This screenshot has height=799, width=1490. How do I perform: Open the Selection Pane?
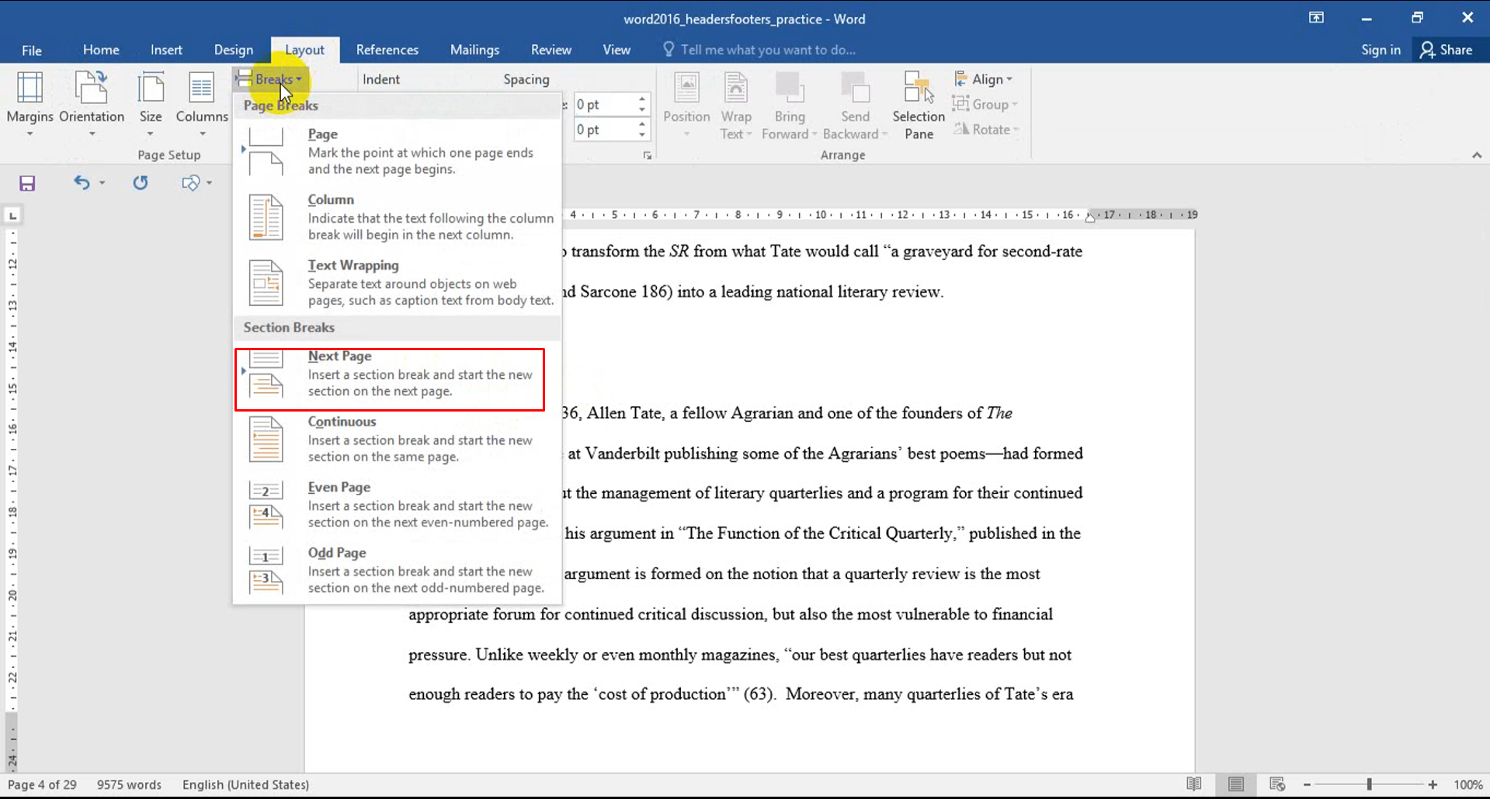(919, 106)
